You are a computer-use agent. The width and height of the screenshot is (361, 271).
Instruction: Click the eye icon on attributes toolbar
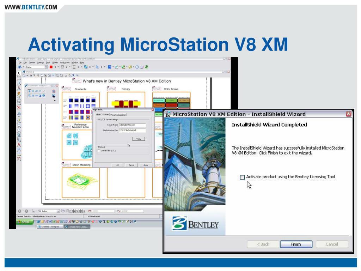(x=20, y=67)
